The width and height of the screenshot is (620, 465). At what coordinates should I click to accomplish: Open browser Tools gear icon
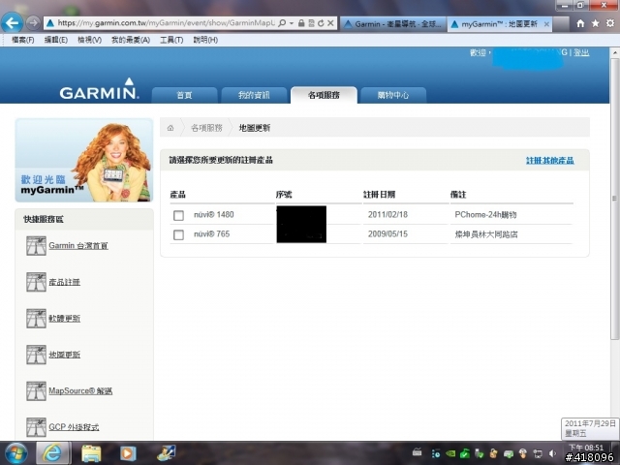[610, 23]
